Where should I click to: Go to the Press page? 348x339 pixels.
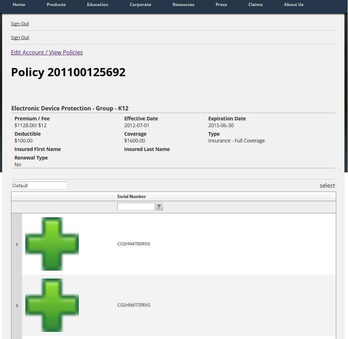tap(221, 5)
